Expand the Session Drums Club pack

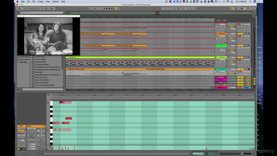pyautogui.click(x=31, y=77)
